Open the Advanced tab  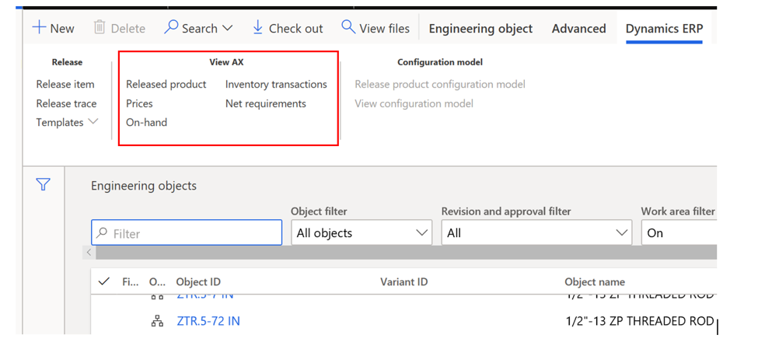[x=578, y=29]
